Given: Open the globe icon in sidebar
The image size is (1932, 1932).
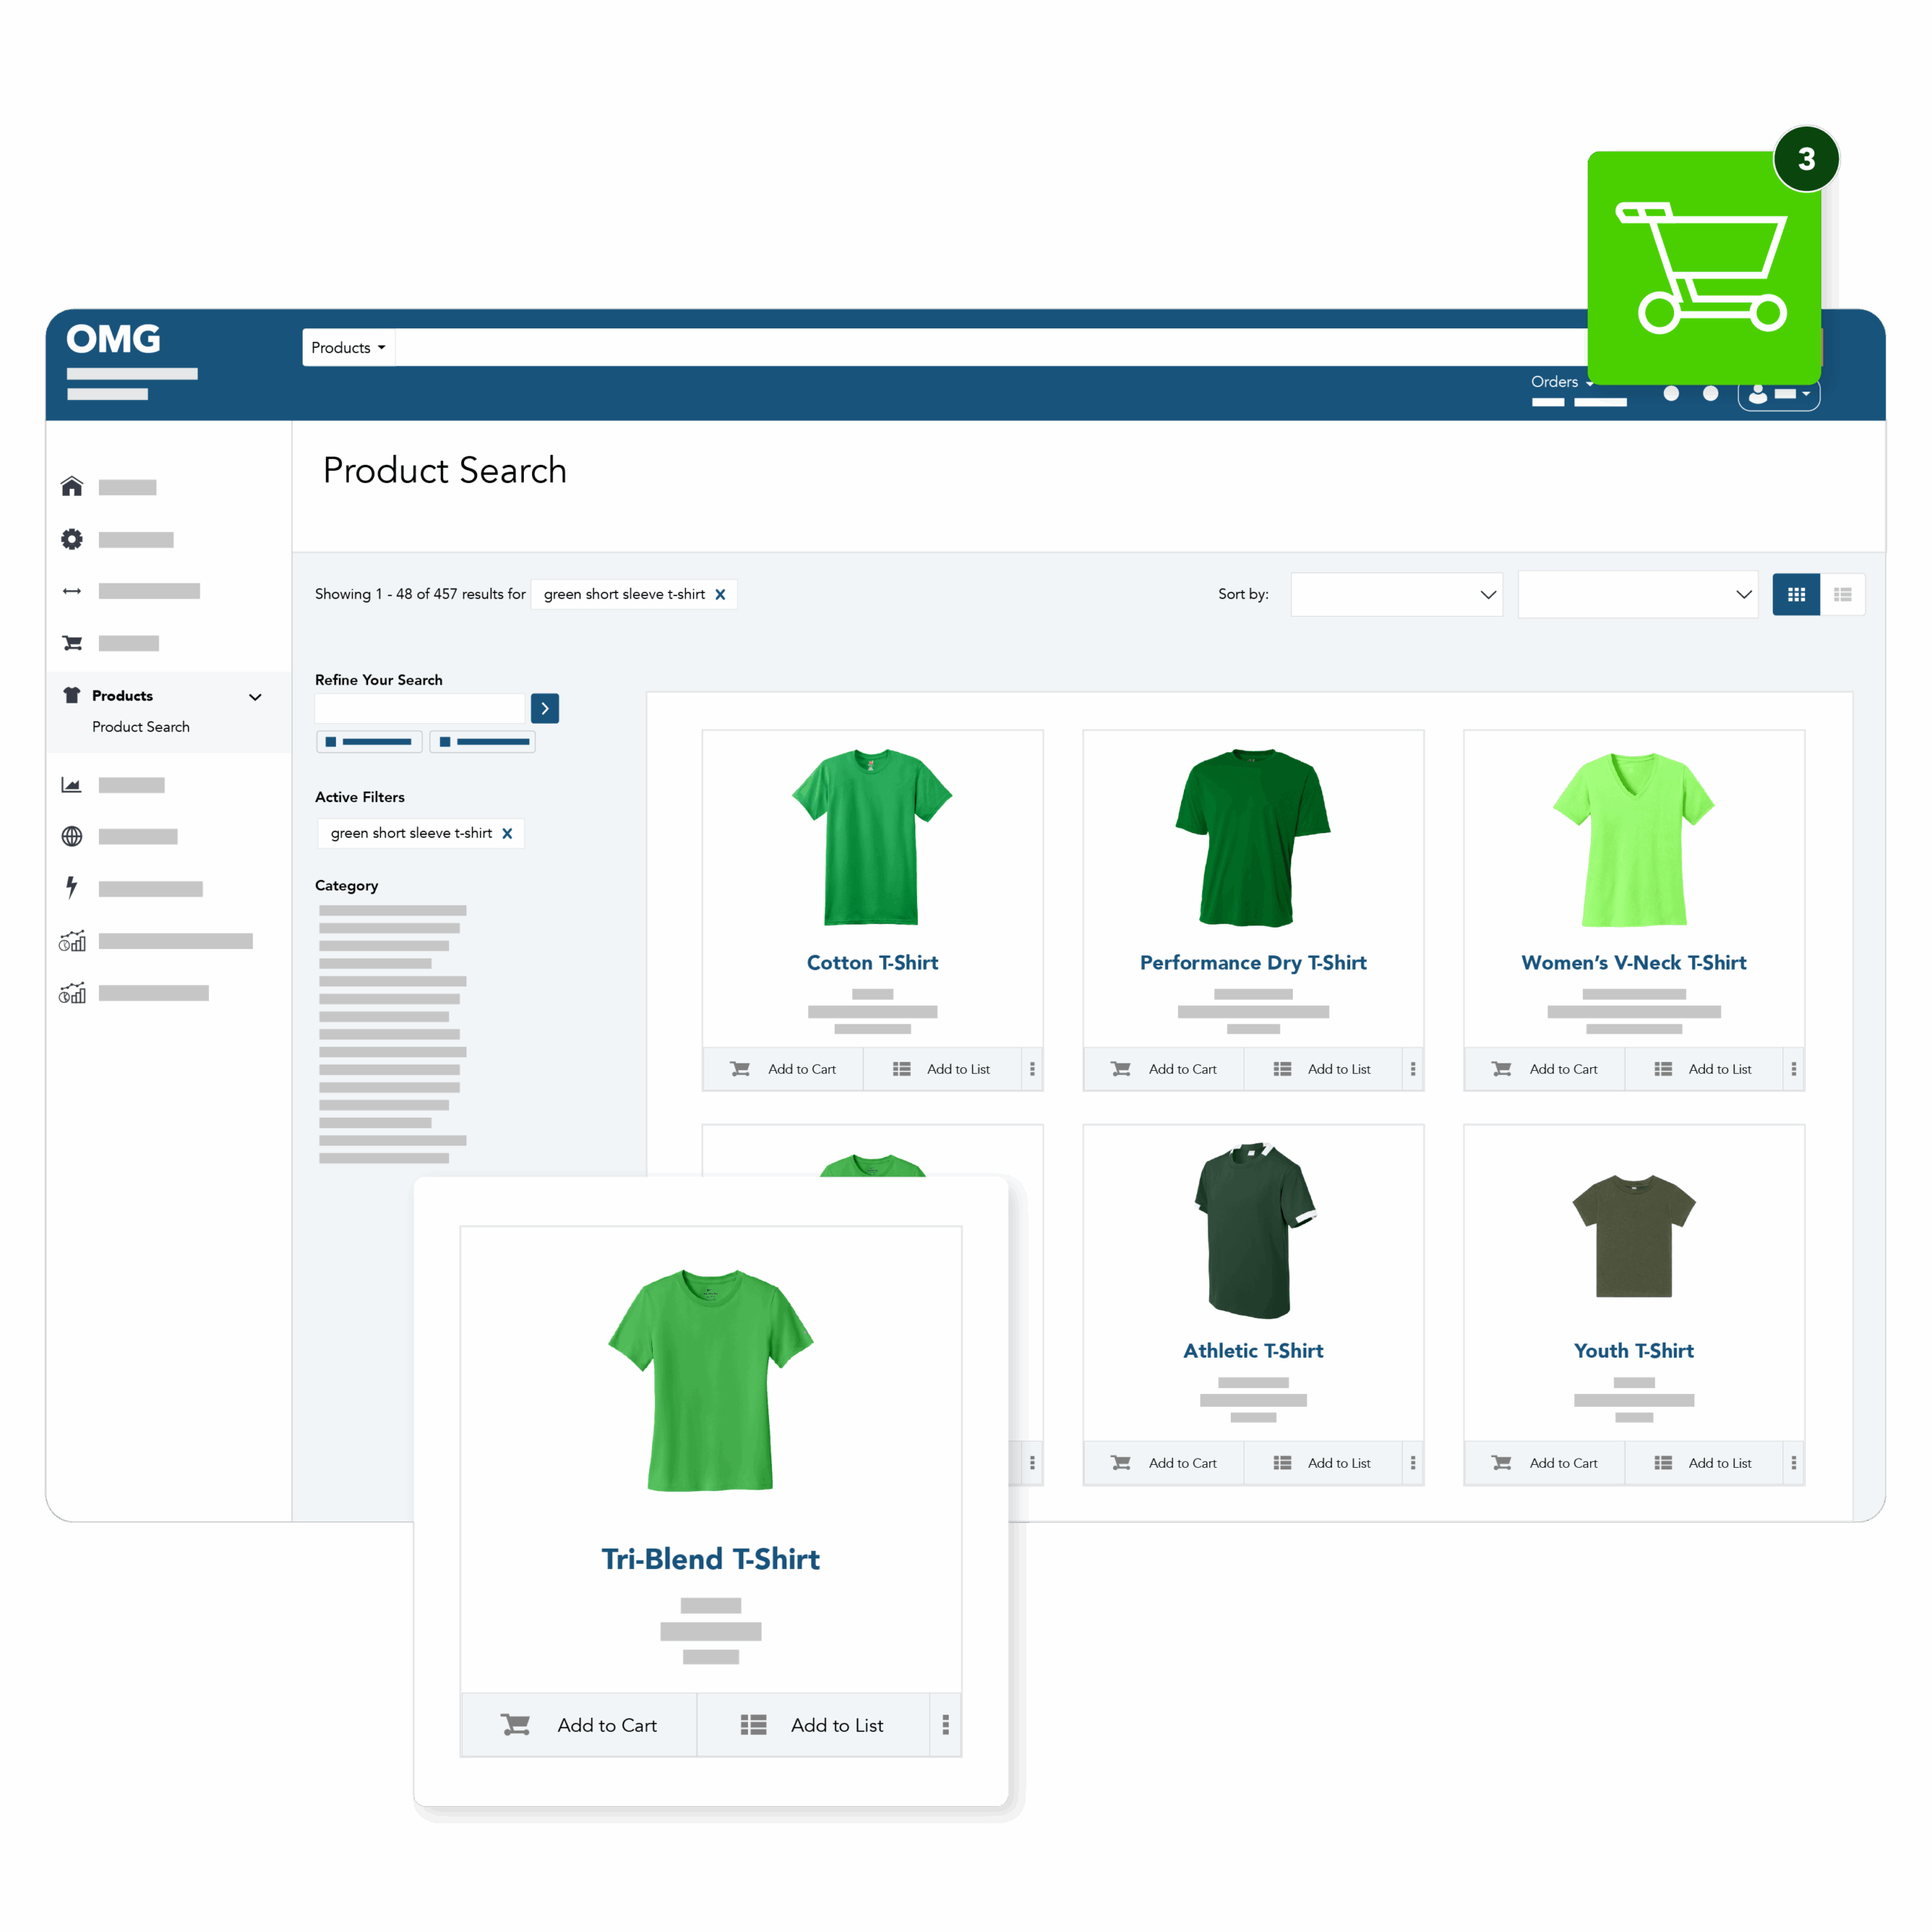Looking at the screenshot, I should click(x=72, y=836).
